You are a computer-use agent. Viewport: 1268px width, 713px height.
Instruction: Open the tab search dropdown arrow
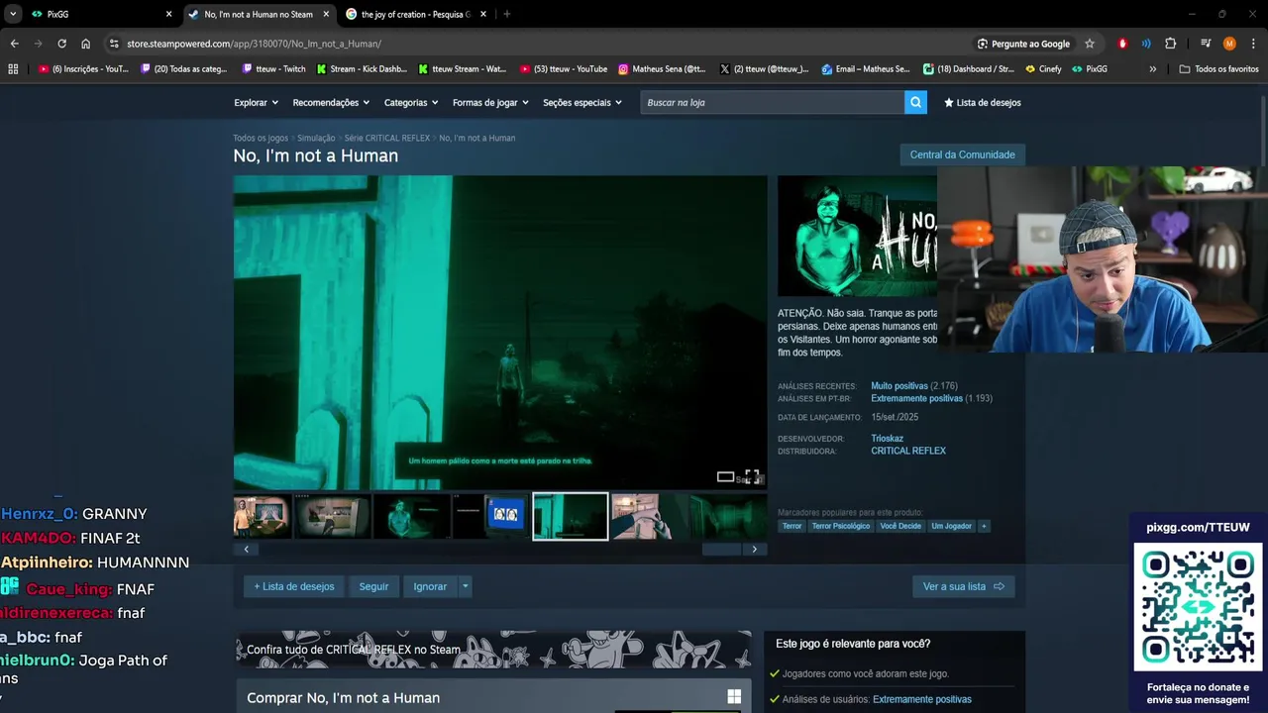13,14
